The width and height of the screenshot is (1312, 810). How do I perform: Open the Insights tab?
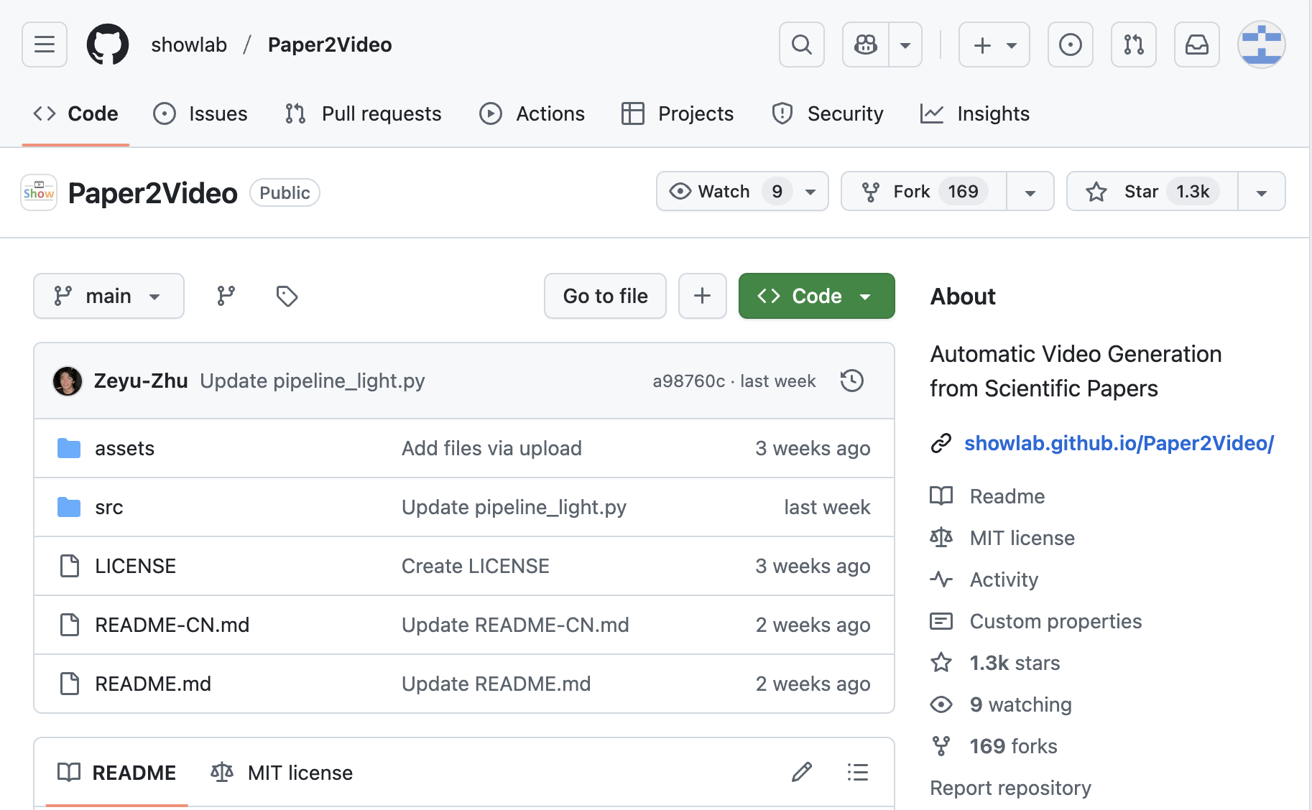coord(975,113)
